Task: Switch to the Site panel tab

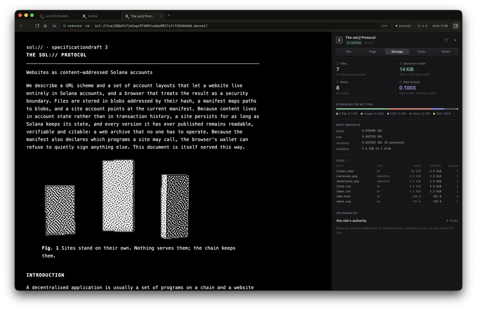Action: (348, 52)
